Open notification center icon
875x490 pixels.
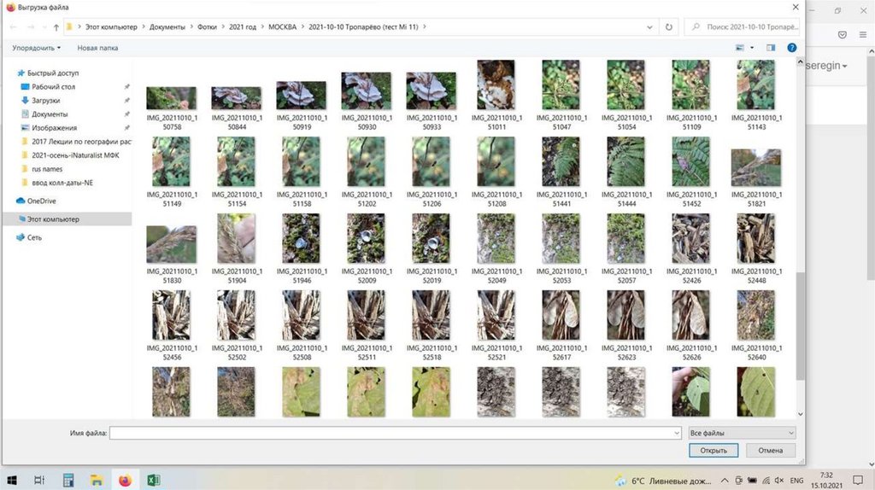858,481
